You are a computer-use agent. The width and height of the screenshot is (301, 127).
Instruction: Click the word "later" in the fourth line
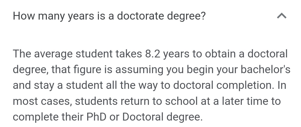(233, 101)
